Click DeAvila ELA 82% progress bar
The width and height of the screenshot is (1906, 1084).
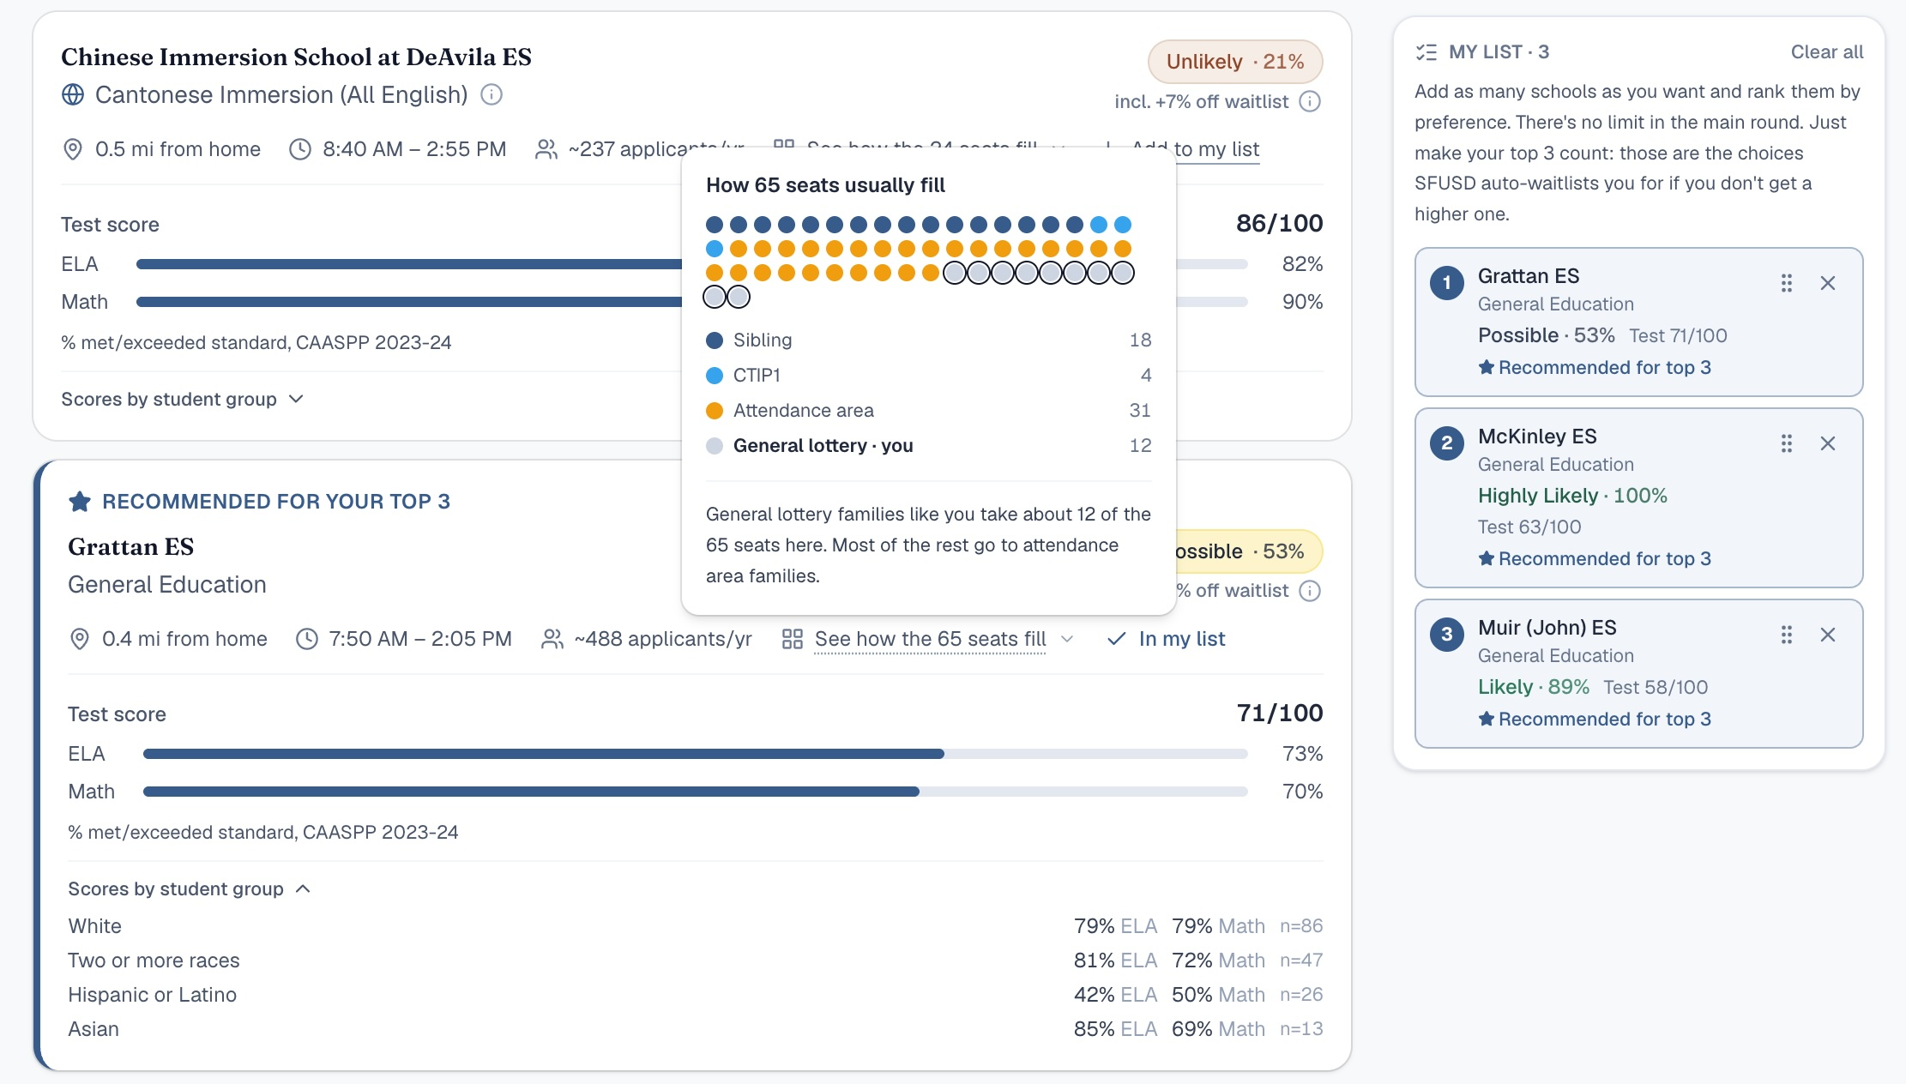pos(408,264)
